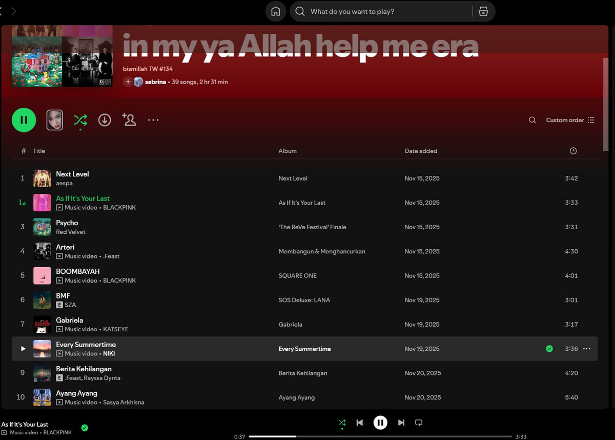
Task: Invite collaborators to playlist
Action: pyautogui.click(x=129, y=120)
